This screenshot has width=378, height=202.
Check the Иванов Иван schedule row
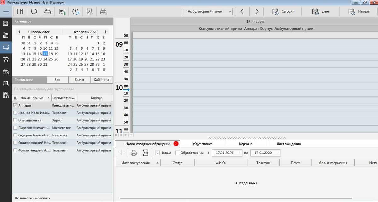point(15,113)
